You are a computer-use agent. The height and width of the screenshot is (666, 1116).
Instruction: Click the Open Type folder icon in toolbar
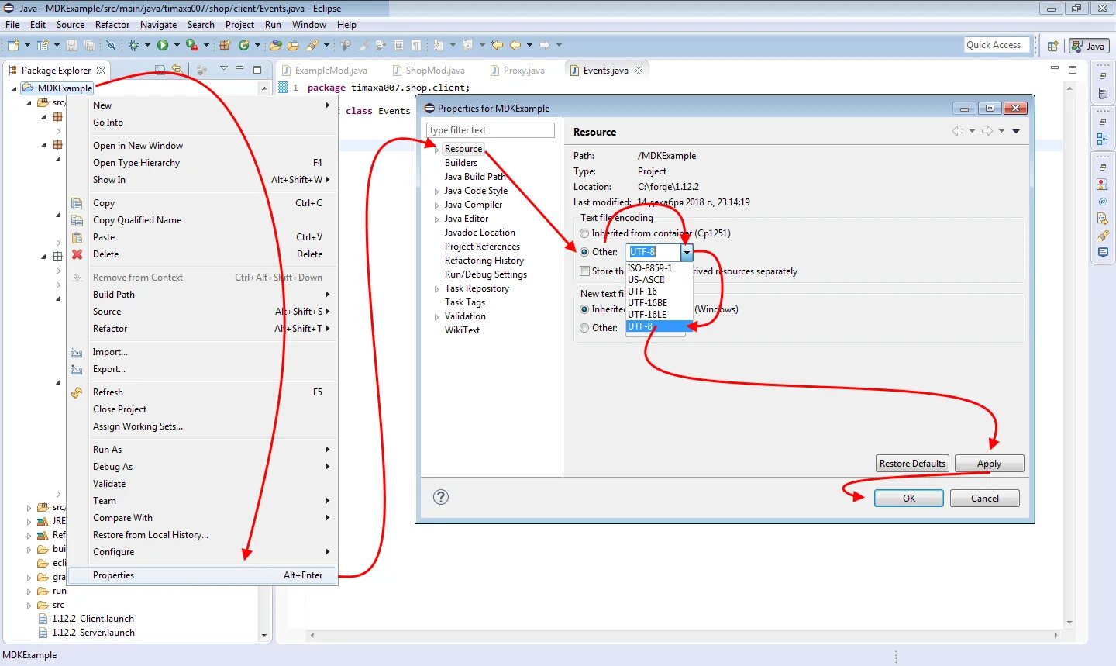click(x=275, y=45)
